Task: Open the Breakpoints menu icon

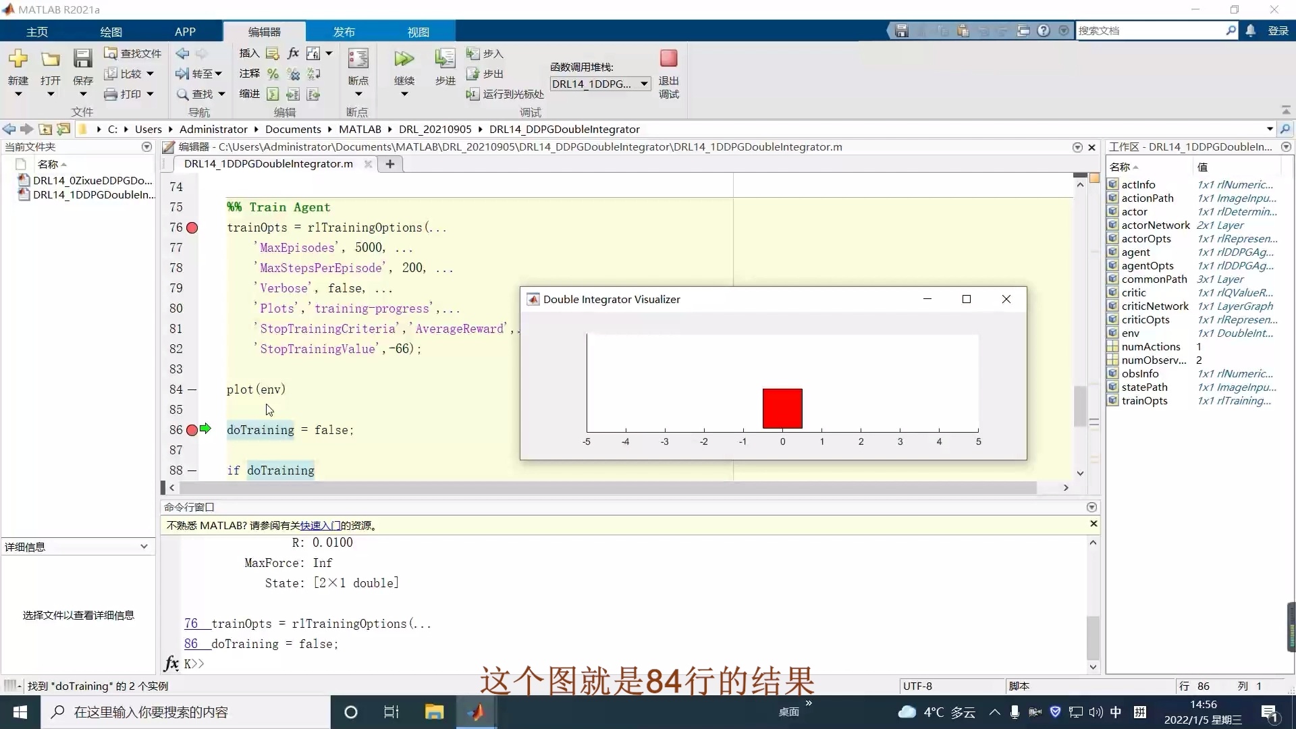Action: pyautogui.click(x=358, y=59)
